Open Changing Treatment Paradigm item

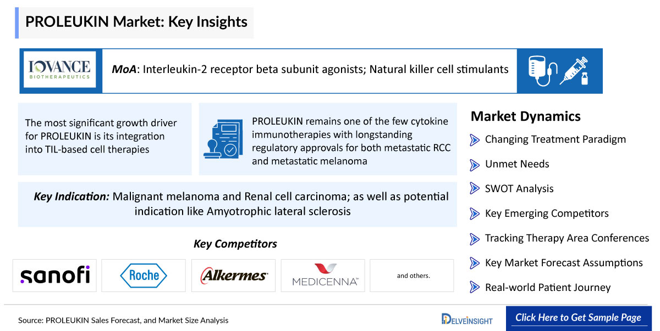click(555, 139)
